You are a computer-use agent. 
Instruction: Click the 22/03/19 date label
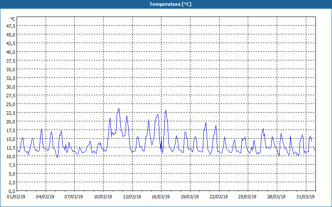[x=219, y=197]
